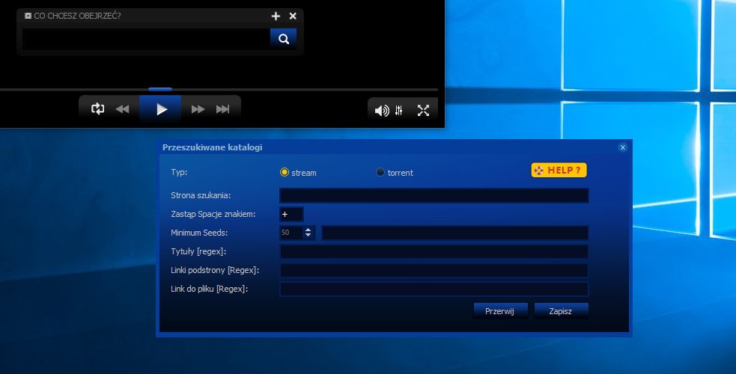The image size is (736, 374).
Task: Close the 'Co chcesz obejrzeć?' search panel
Action: click(293, 16)
